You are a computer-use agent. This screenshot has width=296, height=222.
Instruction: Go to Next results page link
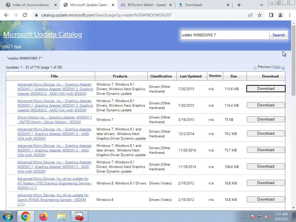(x=277, y=67)
